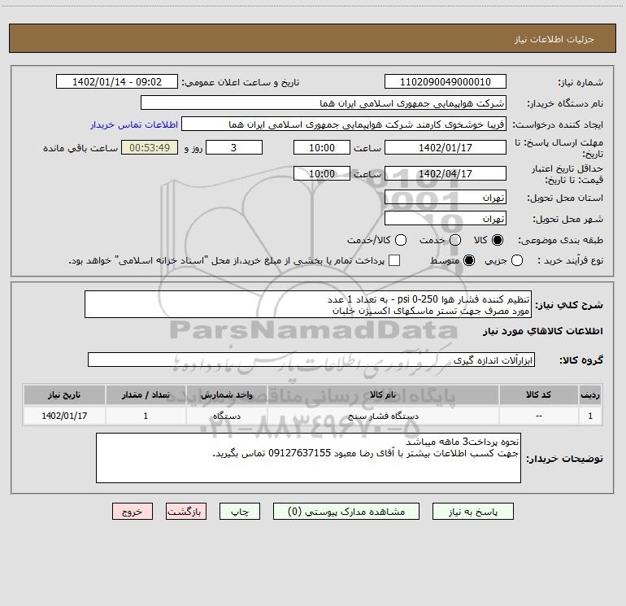Click the چاپ print button

coord(240,512)
